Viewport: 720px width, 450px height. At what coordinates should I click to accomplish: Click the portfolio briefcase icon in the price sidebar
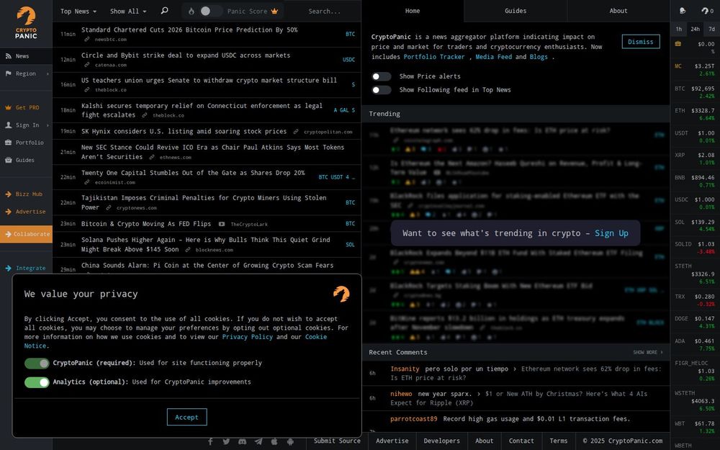[678, 44]
